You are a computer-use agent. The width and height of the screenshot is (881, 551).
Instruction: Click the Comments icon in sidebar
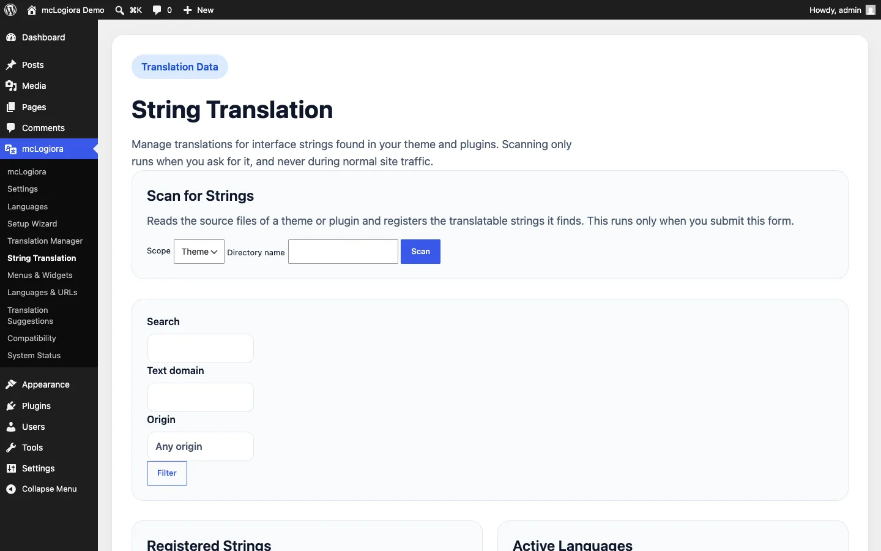tap(11, 128)
